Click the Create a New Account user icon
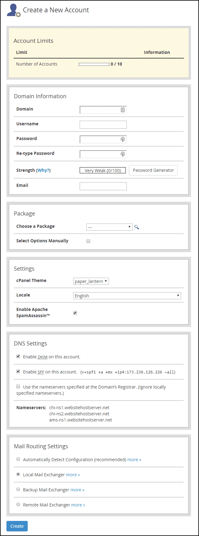Image resolution: width=199 pixels, height=536 pixels. tap(14, 10)
